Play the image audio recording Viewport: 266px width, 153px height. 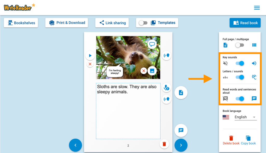click(90, 55)
